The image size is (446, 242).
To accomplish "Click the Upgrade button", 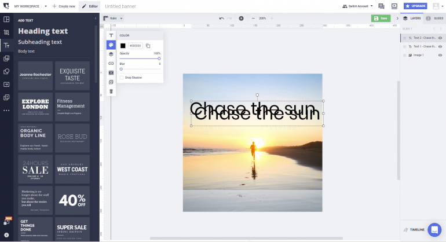I will tap(415, 6).
